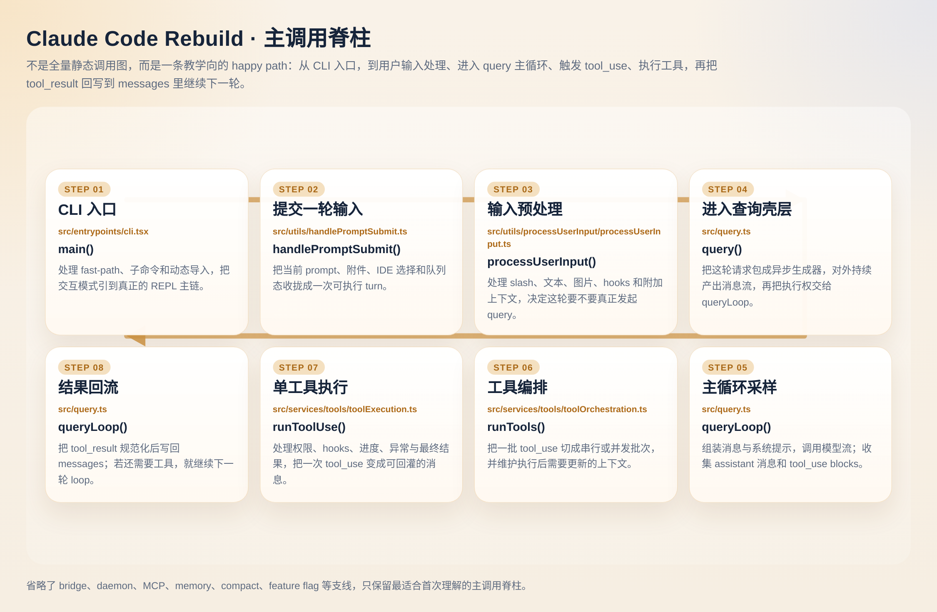Click the description starting 处理权限、hooks

[361, 464]
